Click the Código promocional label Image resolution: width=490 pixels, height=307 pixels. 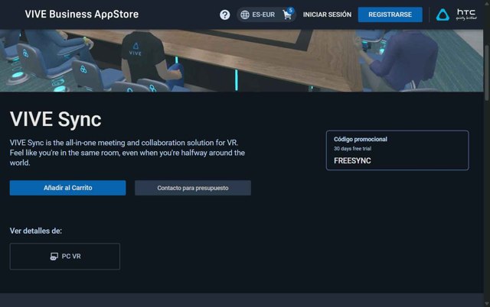[x=361, y=139]
